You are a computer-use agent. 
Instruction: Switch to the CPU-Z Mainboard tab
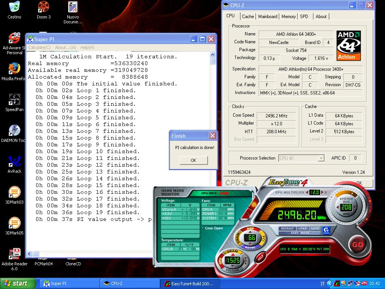[268, 17]
